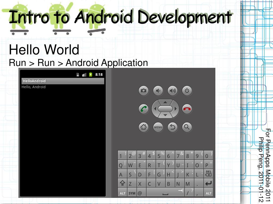Screen dimensions: 273x204
Task: Click the P key
Action: (208, 164)
